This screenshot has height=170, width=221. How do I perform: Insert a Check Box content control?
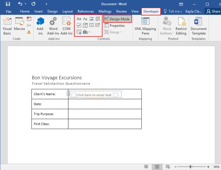coord(79,25)
